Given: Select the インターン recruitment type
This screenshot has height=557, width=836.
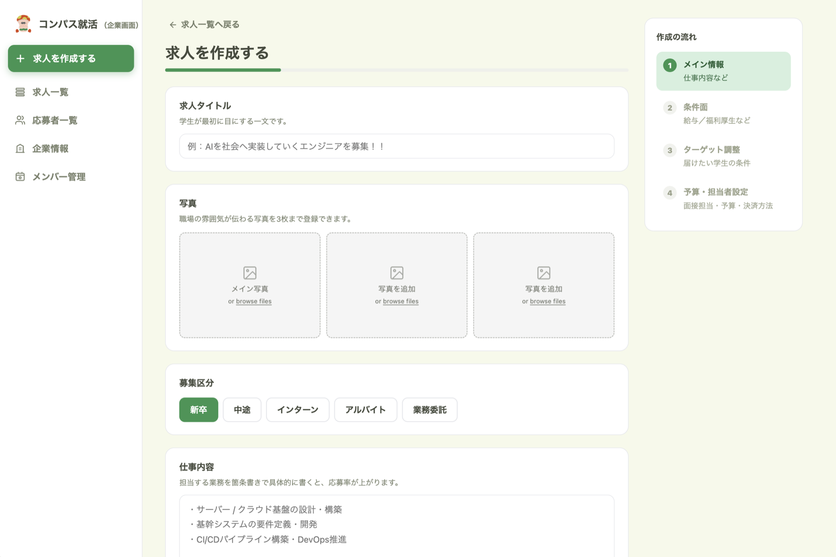Looking at the screenshot, I should (x=298, y=410).
